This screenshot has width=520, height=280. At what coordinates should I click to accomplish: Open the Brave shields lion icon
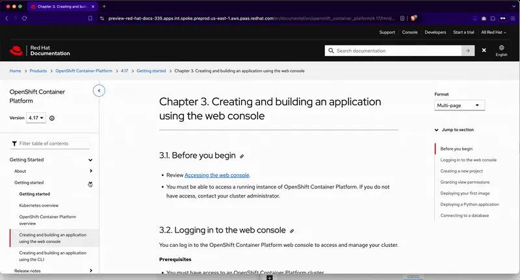(x=413, y=18)
